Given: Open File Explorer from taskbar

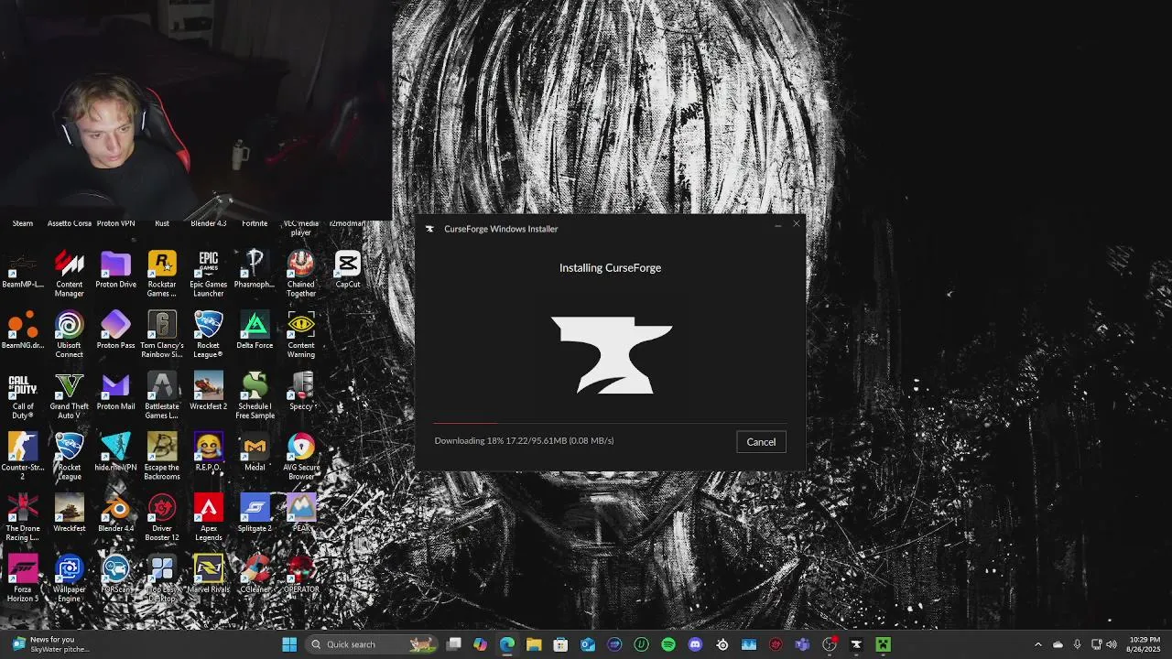Looking at the screenshot, I should coord(534,644).
